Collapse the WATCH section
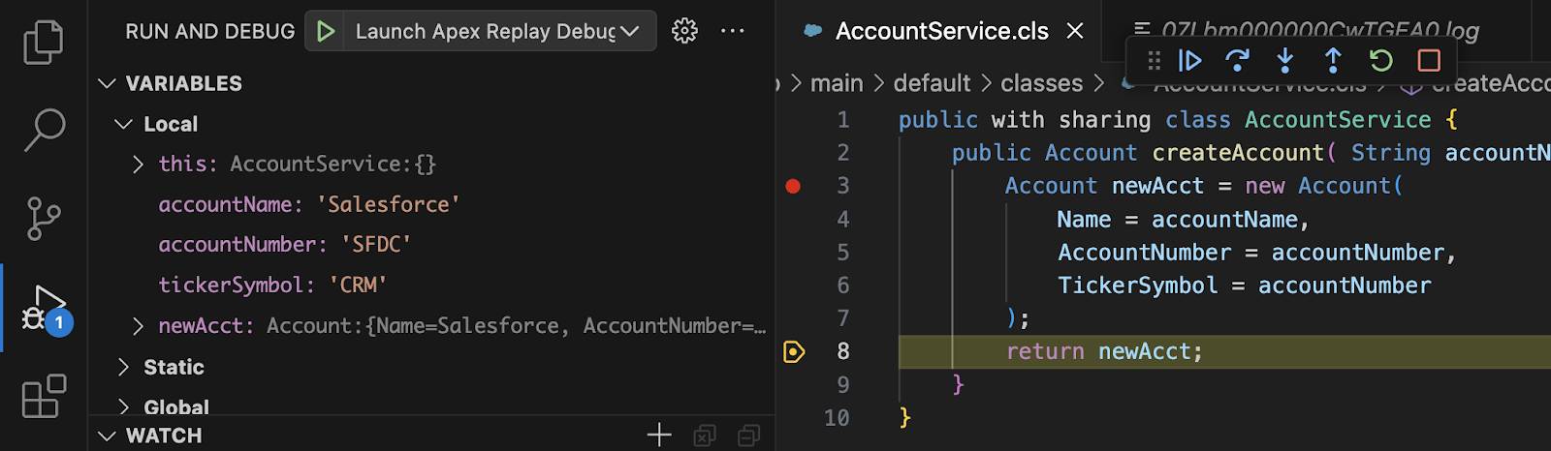1551x451 pixels. [108, 436]
